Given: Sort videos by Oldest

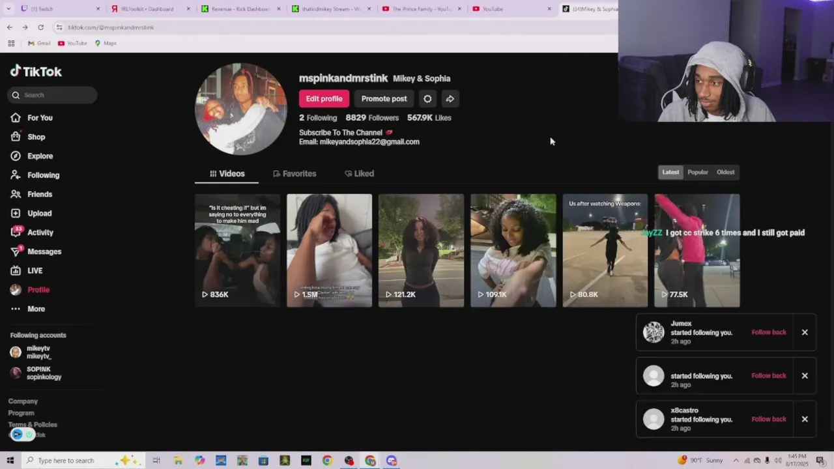Looking at the screenshot, I should pyautogui.click(x=725, y=173).
